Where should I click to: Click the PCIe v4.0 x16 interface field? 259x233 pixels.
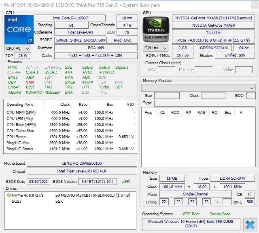click(x=213, y=40)
